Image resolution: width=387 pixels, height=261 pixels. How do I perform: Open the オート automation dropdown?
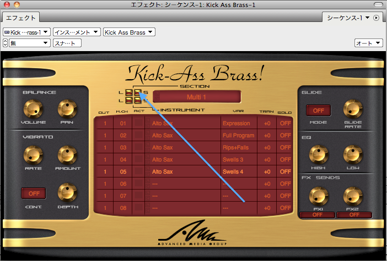(369, 43)
